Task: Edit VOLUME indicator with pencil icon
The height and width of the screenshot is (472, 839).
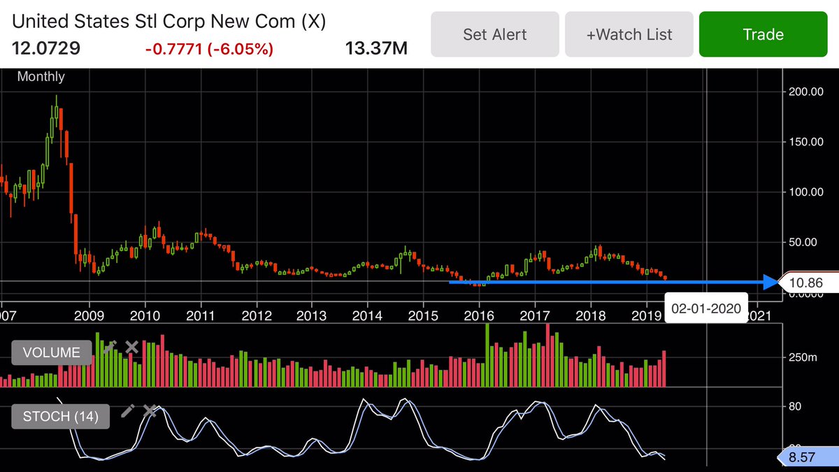Action: tap(109, 346)
